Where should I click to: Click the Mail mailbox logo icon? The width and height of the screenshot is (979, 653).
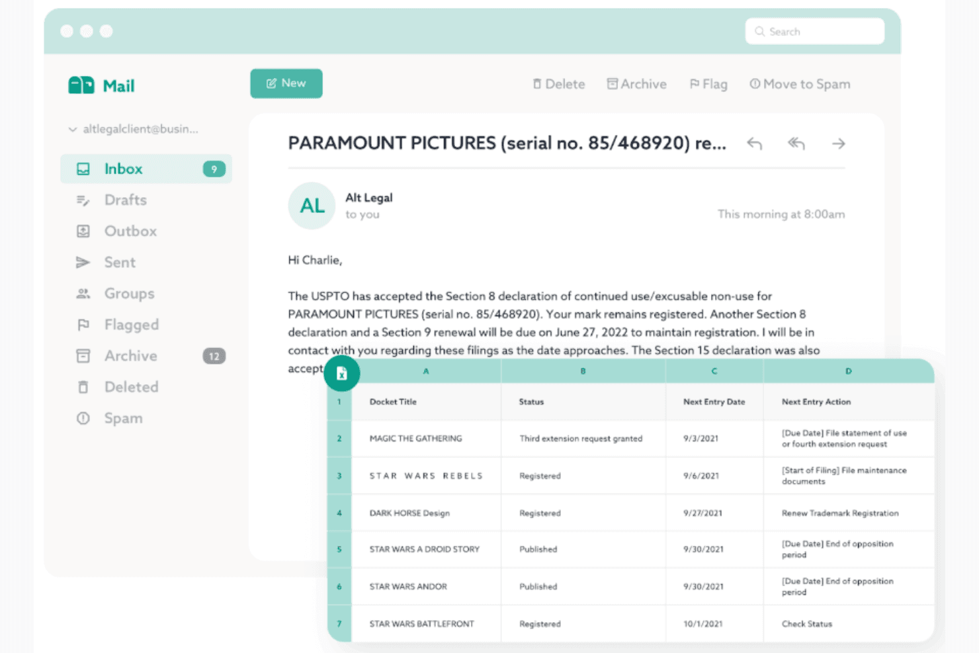tap(81, 85)
